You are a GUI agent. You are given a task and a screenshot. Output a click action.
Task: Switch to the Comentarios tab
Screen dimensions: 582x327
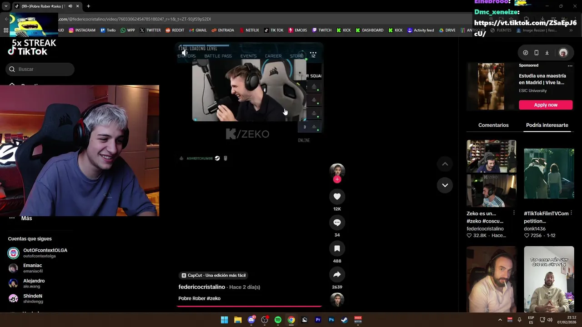pyautogui.click(x=493, y=125)
